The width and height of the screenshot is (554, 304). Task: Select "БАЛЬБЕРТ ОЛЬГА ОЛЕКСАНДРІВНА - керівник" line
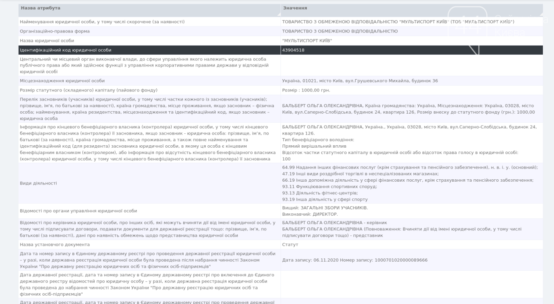tap(334, 223)
